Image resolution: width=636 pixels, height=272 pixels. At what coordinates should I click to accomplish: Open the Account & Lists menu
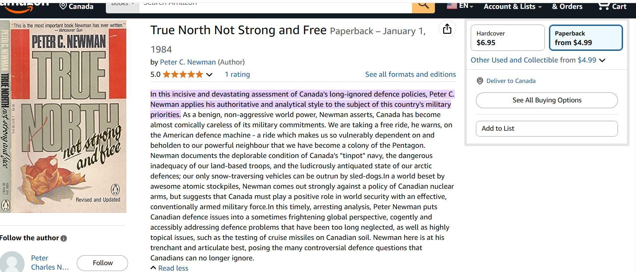tap(512, 6)
